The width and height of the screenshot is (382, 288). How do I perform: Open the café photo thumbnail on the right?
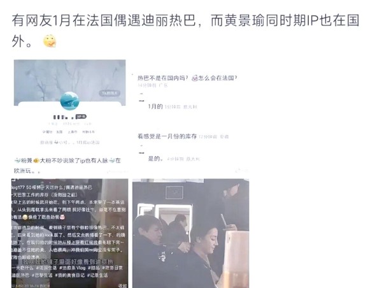190,233
